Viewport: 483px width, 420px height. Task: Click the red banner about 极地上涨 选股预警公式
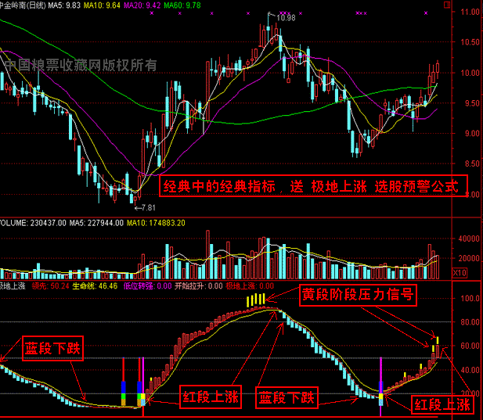coord(312,187)
